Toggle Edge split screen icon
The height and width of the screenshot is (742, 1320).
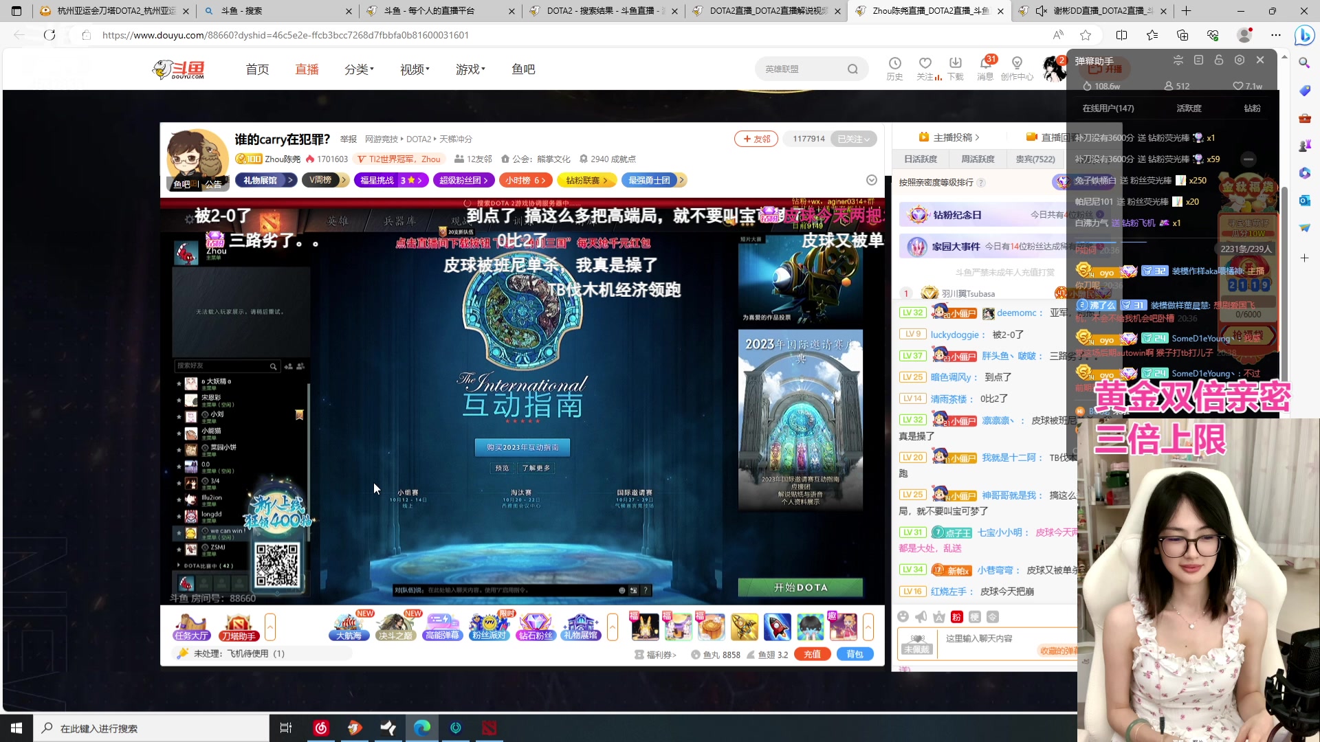click(x=1121, y=35)
